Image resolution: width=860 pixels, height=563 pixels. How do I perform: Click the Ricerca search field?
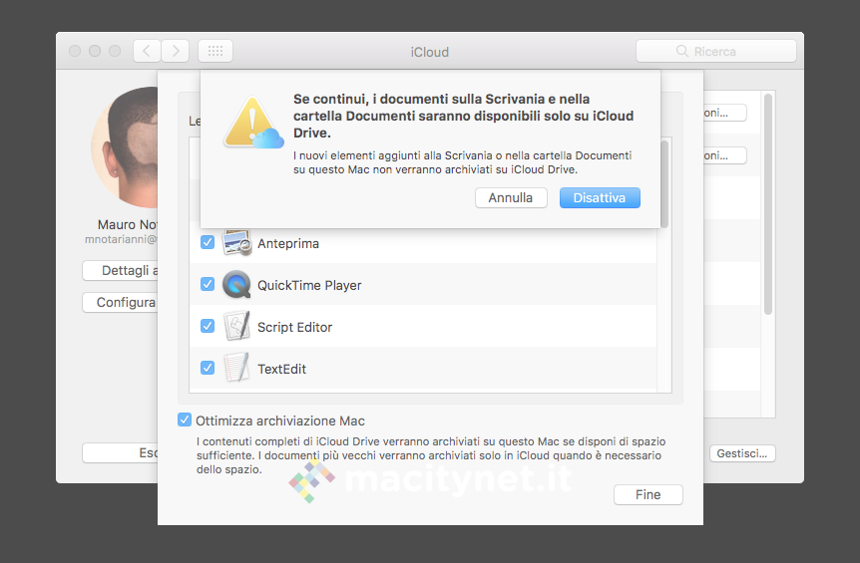(715, 51)
